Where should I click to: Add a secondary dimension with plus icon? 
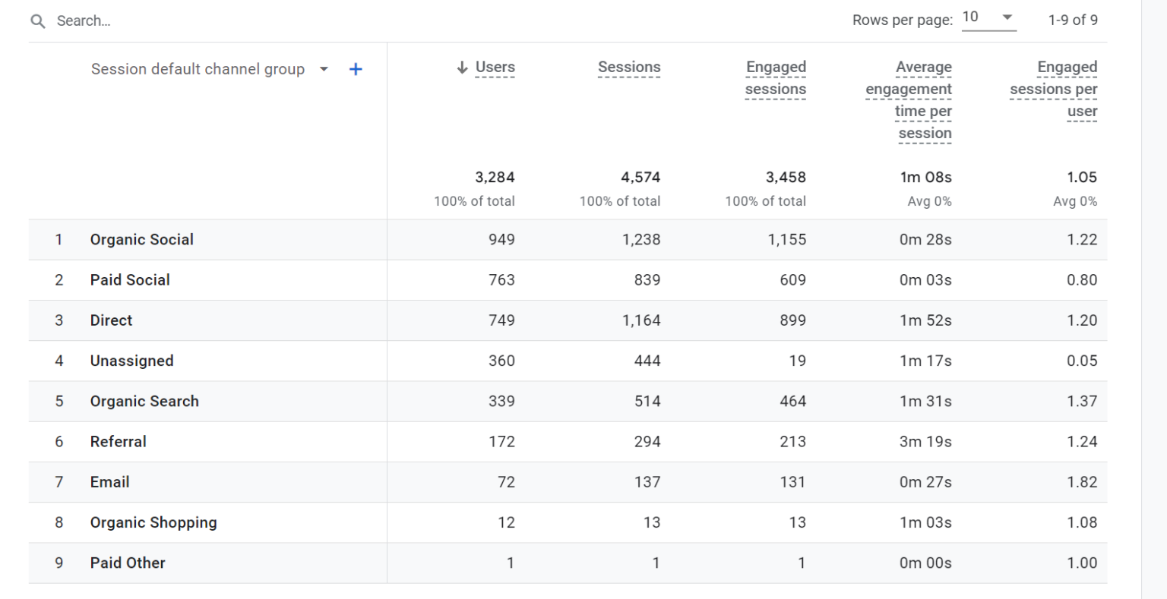[x=356, y=69]
